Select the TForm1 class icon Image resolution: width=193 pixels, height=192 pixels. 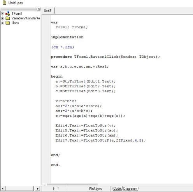tap(8, 14)
